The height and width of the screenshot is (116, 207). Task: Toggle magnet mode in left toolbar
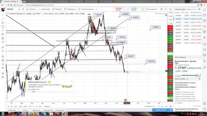3,56
